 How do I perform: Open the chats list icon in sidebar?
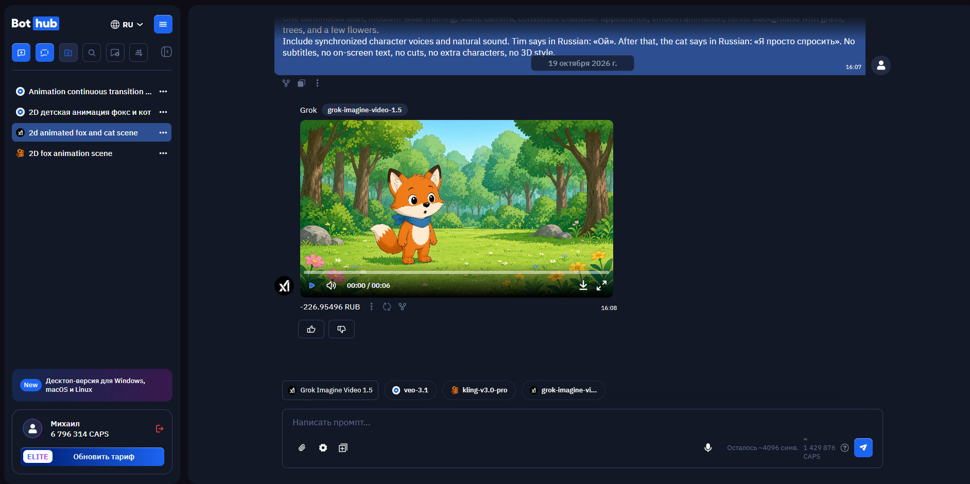click(x=45, y=53)
